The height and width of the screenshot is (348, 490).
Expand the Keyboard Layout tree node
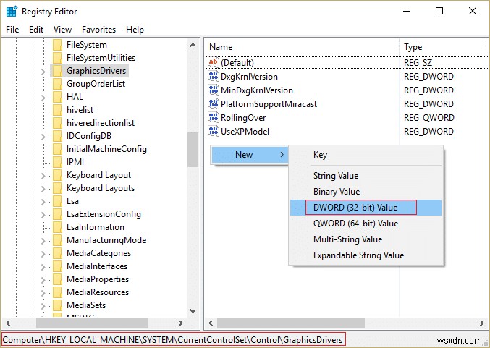(x=43, y=176)
